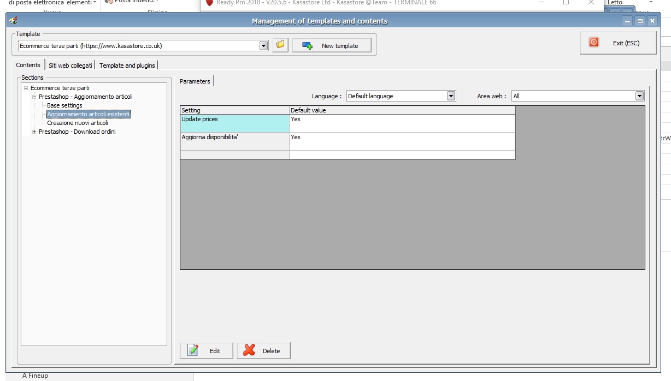Select the Parameters tab
The width and height of the screenshot is (671, 381).
click(195, 81)
